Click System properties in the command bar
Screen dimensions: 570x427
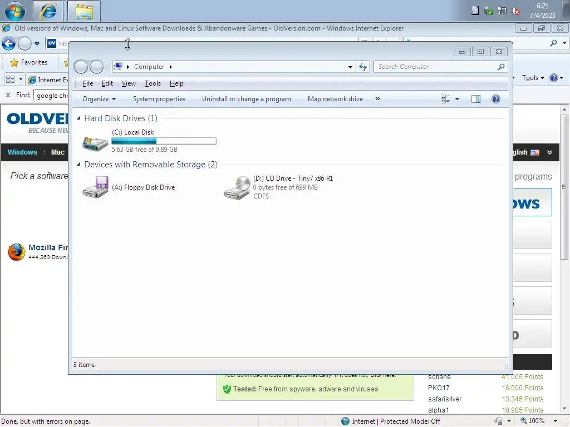[x=159, y=99]
